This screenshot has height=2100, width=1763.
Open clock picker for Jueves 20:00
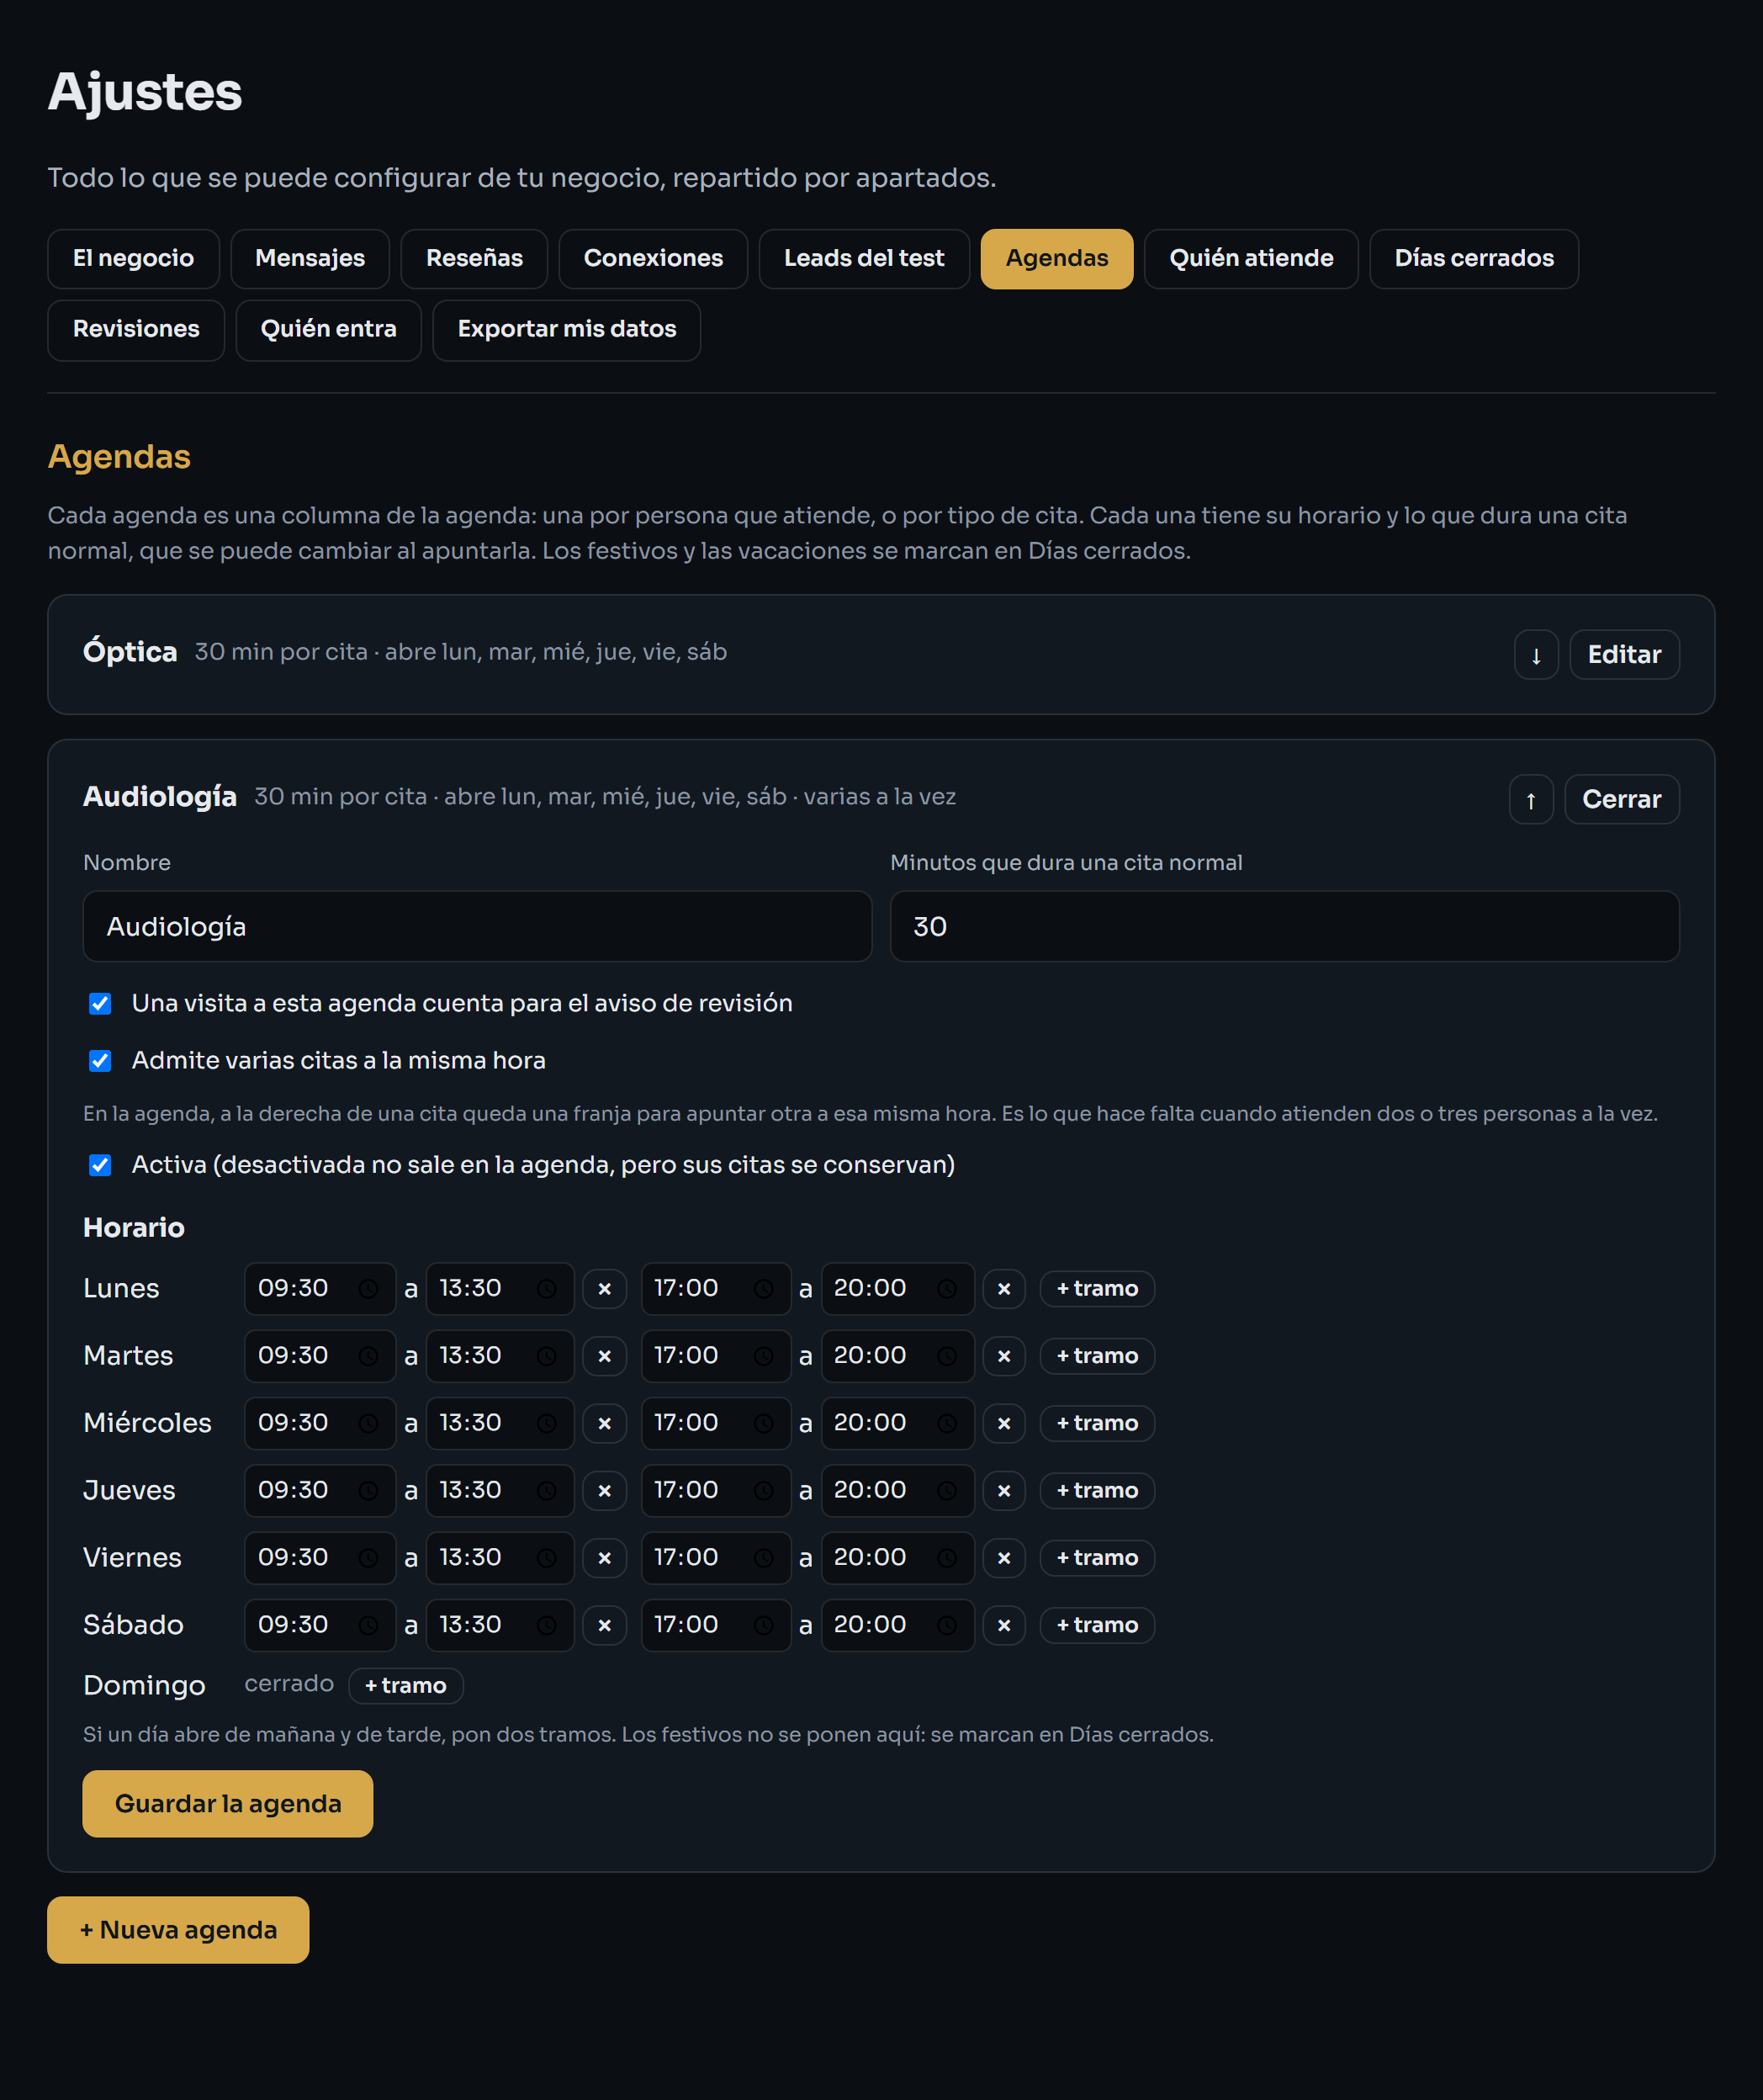(x=946, y=1491)
